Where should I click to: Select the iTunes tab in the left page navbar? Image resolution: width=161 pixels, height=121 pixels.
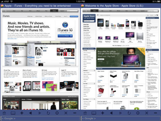pyautogui.click(x=54, y=11)
